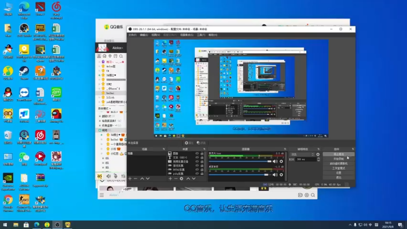The image size is (407, 229).
Task: Open the 工具(T) menu in OBS
Action: [x=201, y=35]
